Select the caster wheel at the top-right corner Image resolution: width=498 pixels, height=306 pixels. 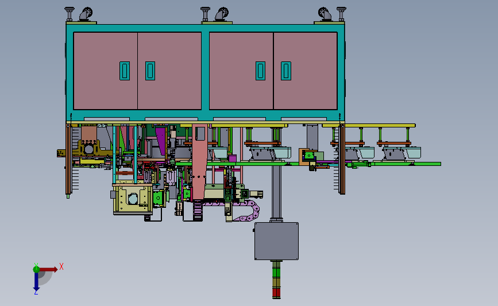point(325,14)
